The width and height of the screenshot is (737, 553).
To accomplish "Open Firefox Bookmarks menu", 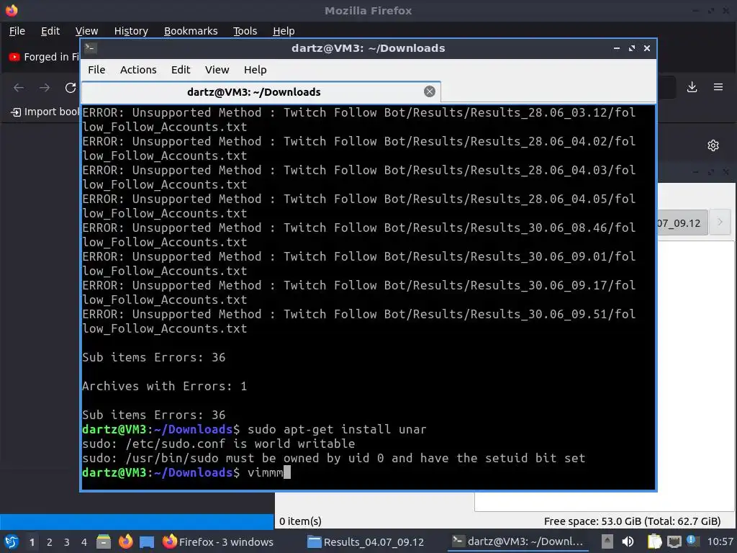I will [x=191, y=31].
